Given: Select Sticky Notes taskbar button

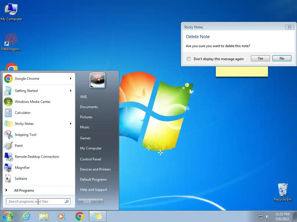Looking at the screenshot, I should pos(98,216).
